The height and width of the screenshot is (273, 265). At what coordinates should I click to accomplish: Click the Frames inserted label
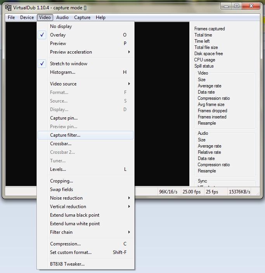212,117
